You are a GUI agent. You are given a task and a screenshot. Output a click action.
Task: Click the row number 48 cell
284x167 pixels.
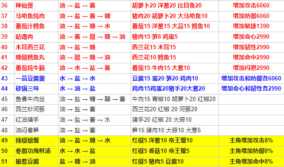click(x=7, y=130)
